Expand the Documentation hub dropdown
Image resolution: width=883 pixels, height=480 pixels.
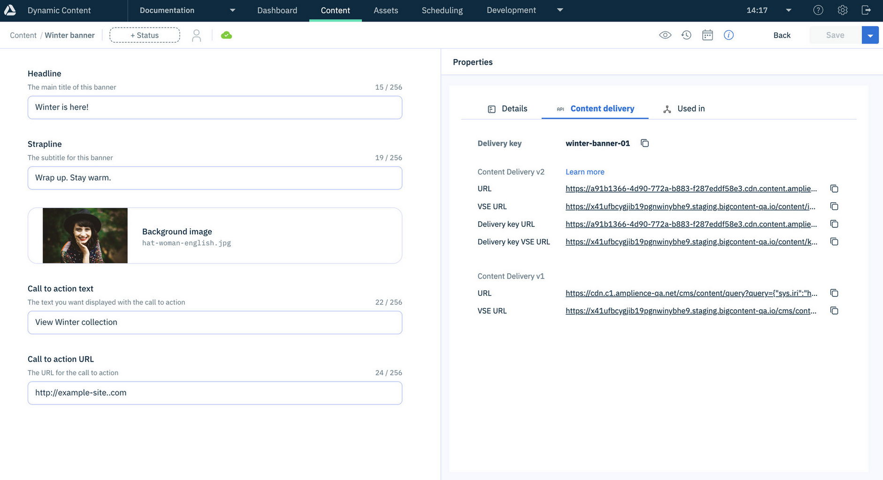tap(232, 10)
